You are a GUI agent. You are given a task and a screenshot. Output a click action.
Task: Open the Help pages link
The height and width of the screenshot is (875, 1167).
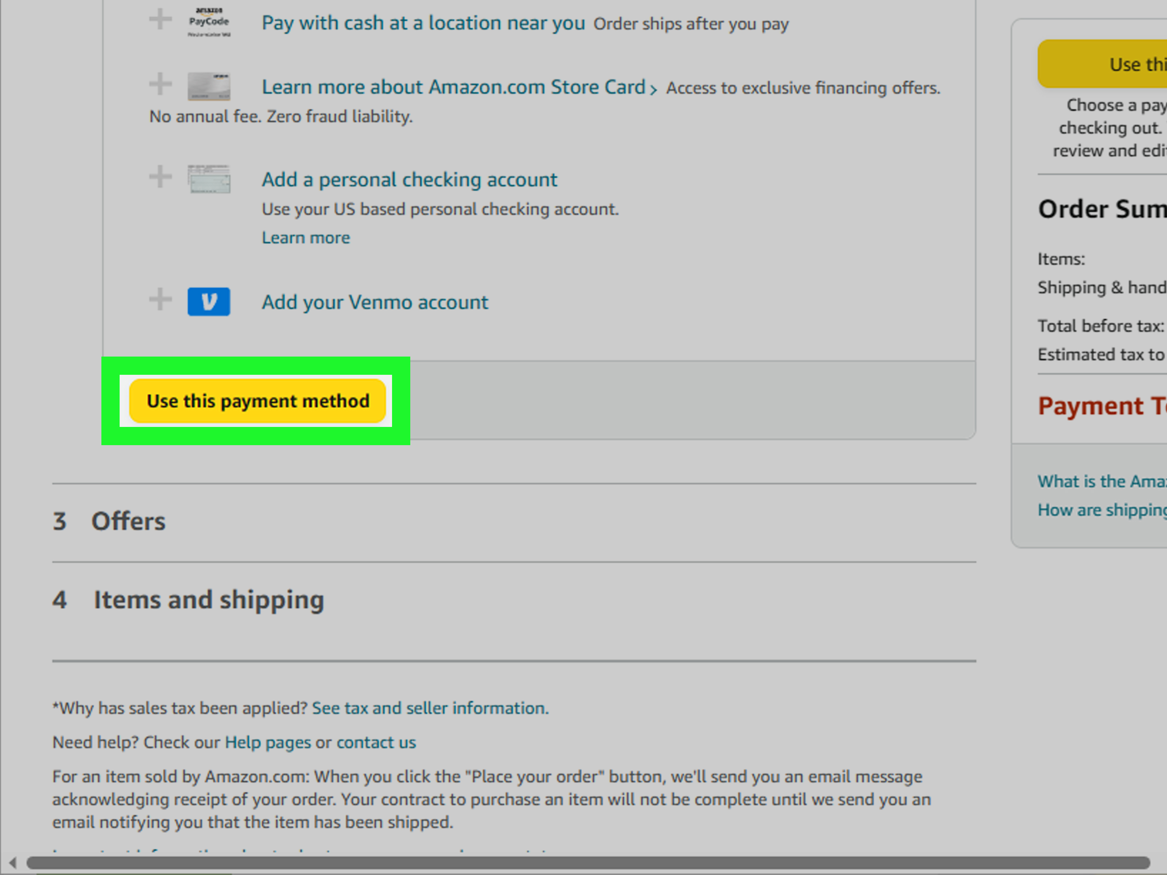point(268,743)
